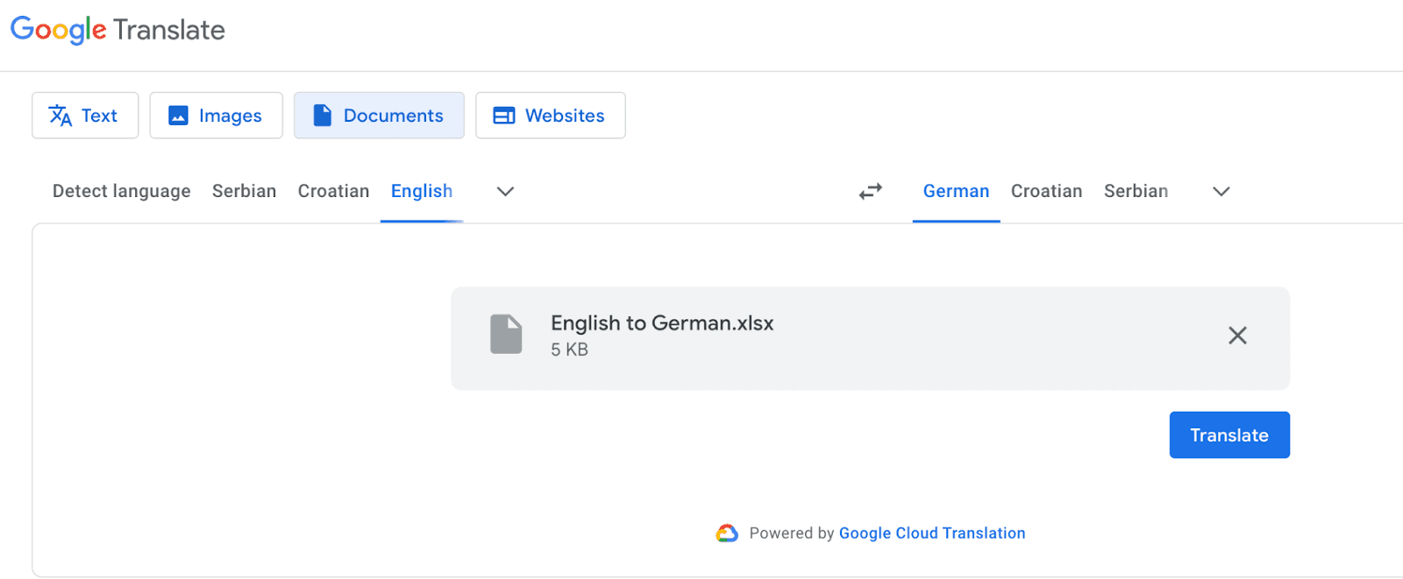Choose Serbian as source language
The image size is (1403, 579).
244,191
